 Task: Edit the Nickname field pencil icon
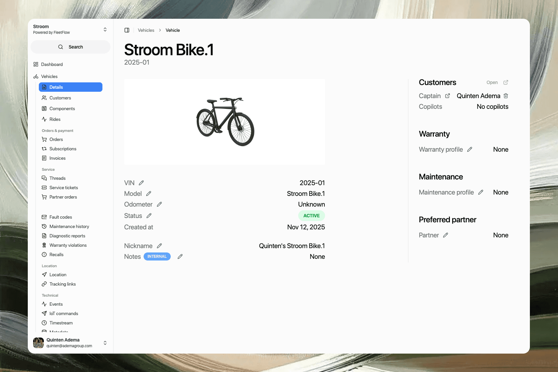point(159,246)
